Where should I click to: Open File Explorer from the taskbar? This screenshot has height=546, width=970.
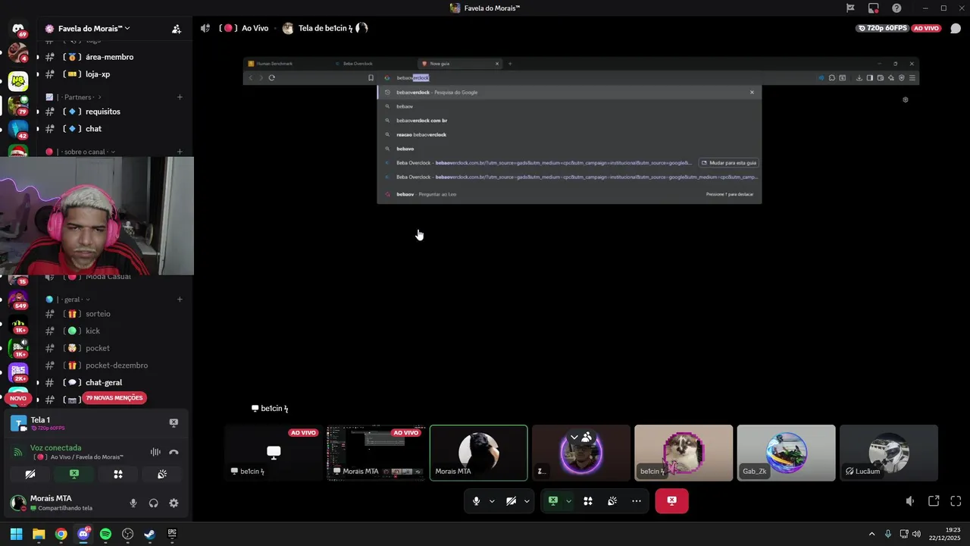click(39, 534)
